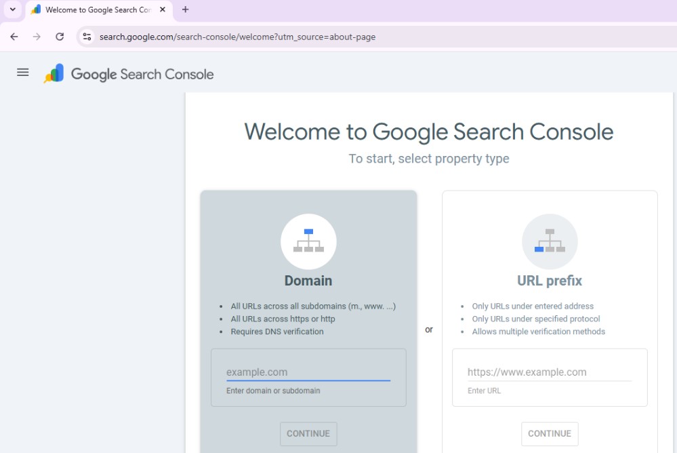Screen dimensions: 677x453
Task: Click 'All URLs across all subdomains' text
Action: click(313, 306)
